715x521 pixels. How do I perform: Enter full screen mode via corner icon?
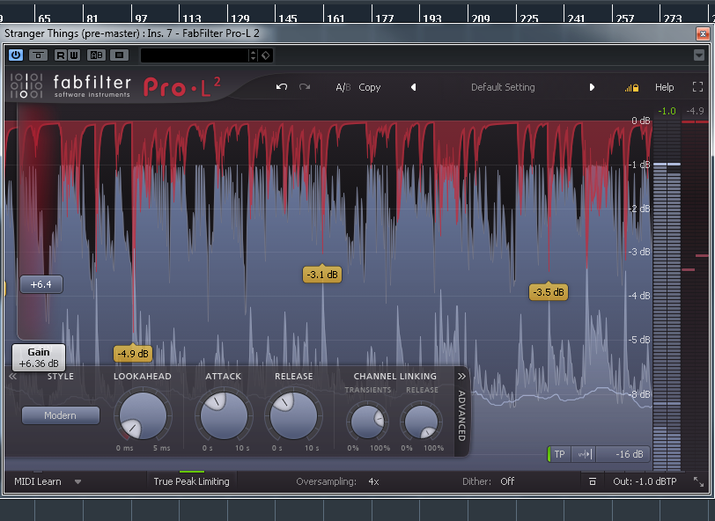click(x=697, y=87)
